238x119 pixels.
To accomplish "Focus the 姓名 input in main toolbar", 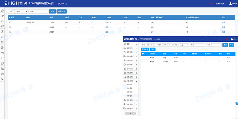I will (x=42, y=12).
